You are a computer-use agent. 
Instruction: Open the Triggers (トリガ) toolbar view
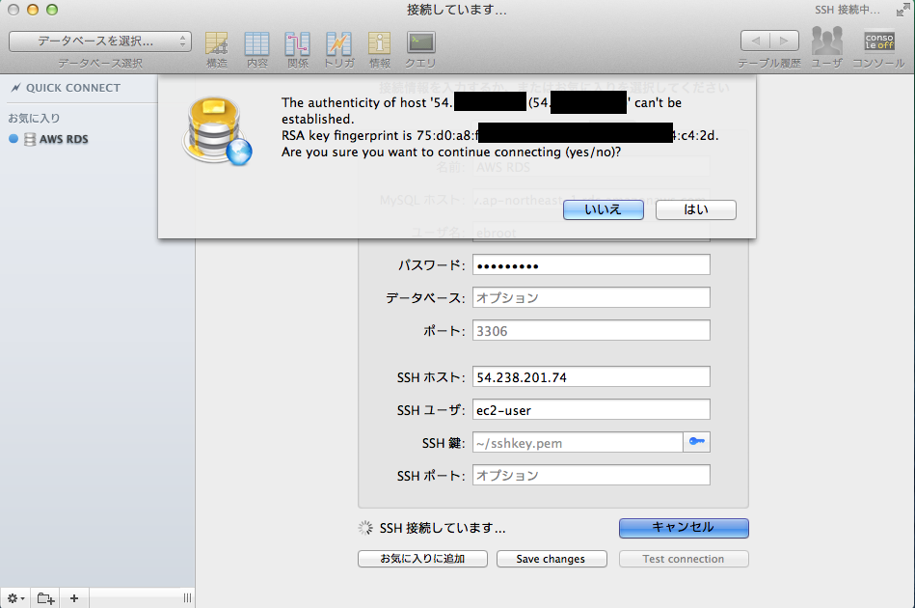[x=339, y=49]
